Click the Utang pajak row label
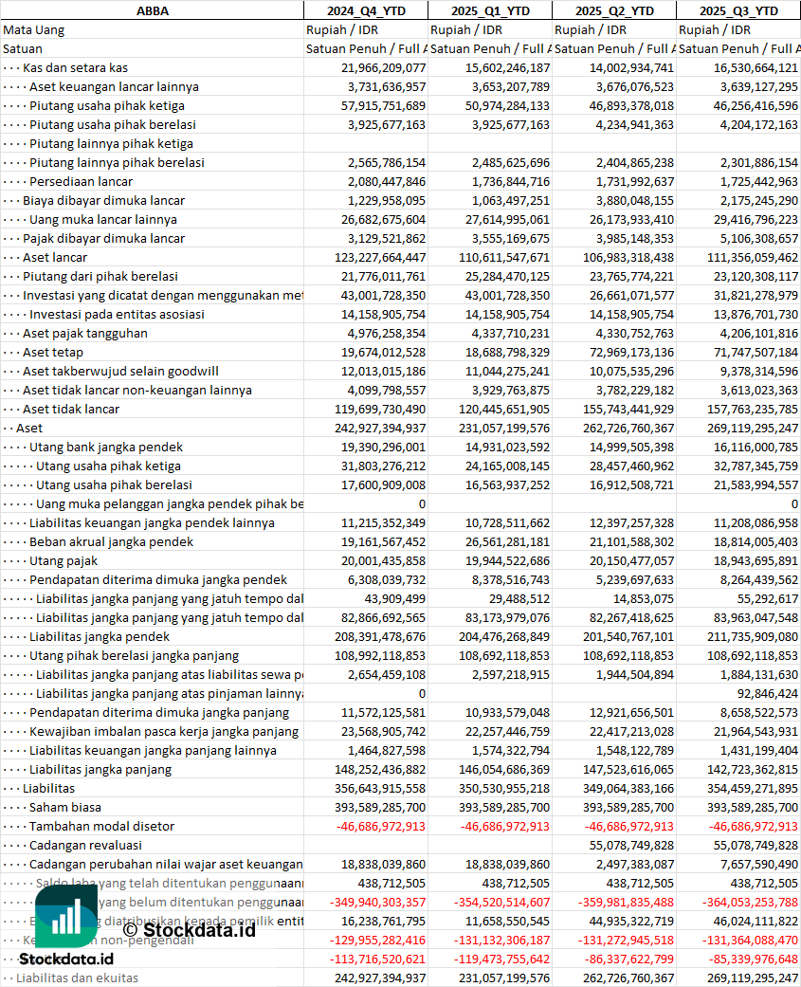 pos(64,560)
